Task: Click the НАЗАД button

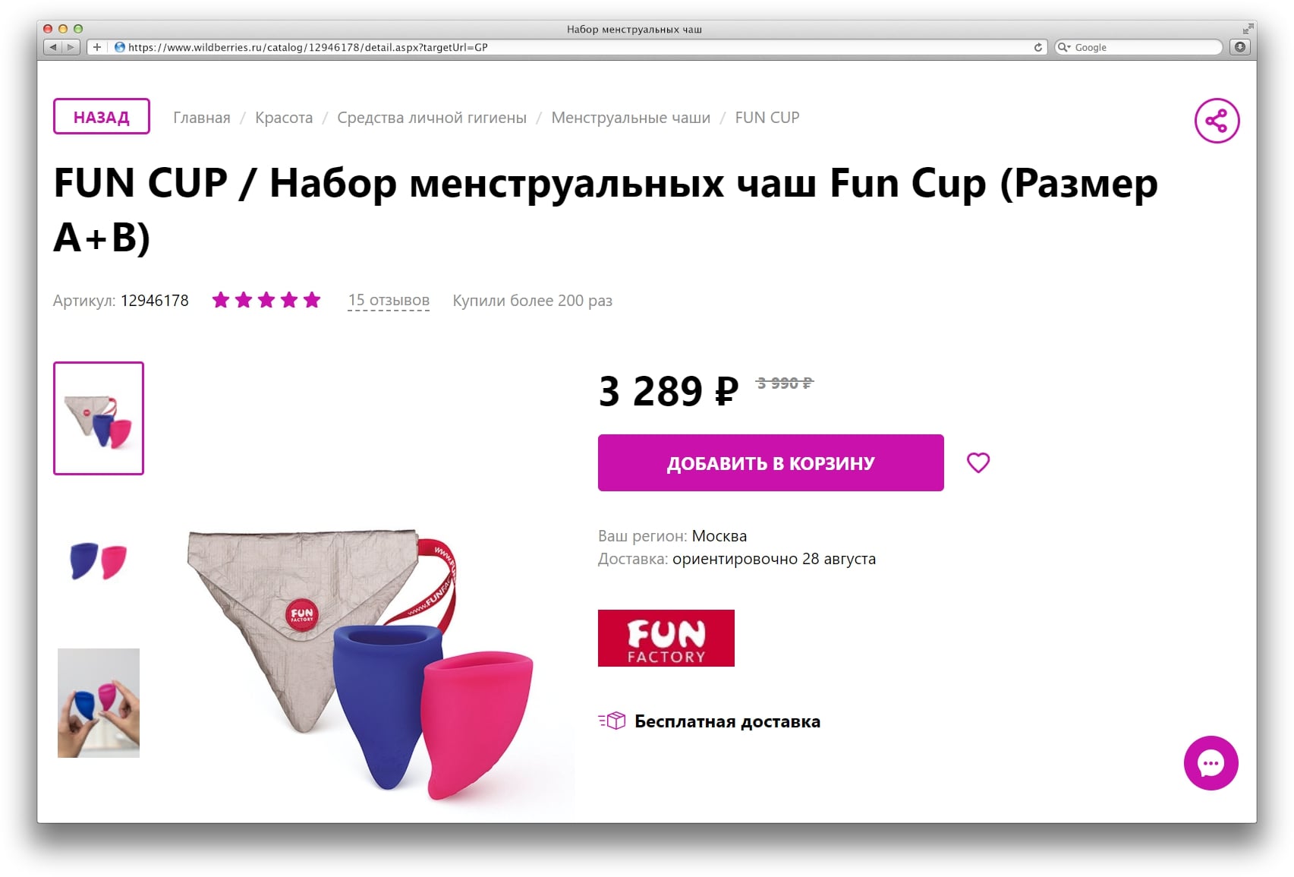Action: click(x=102, y=117)
